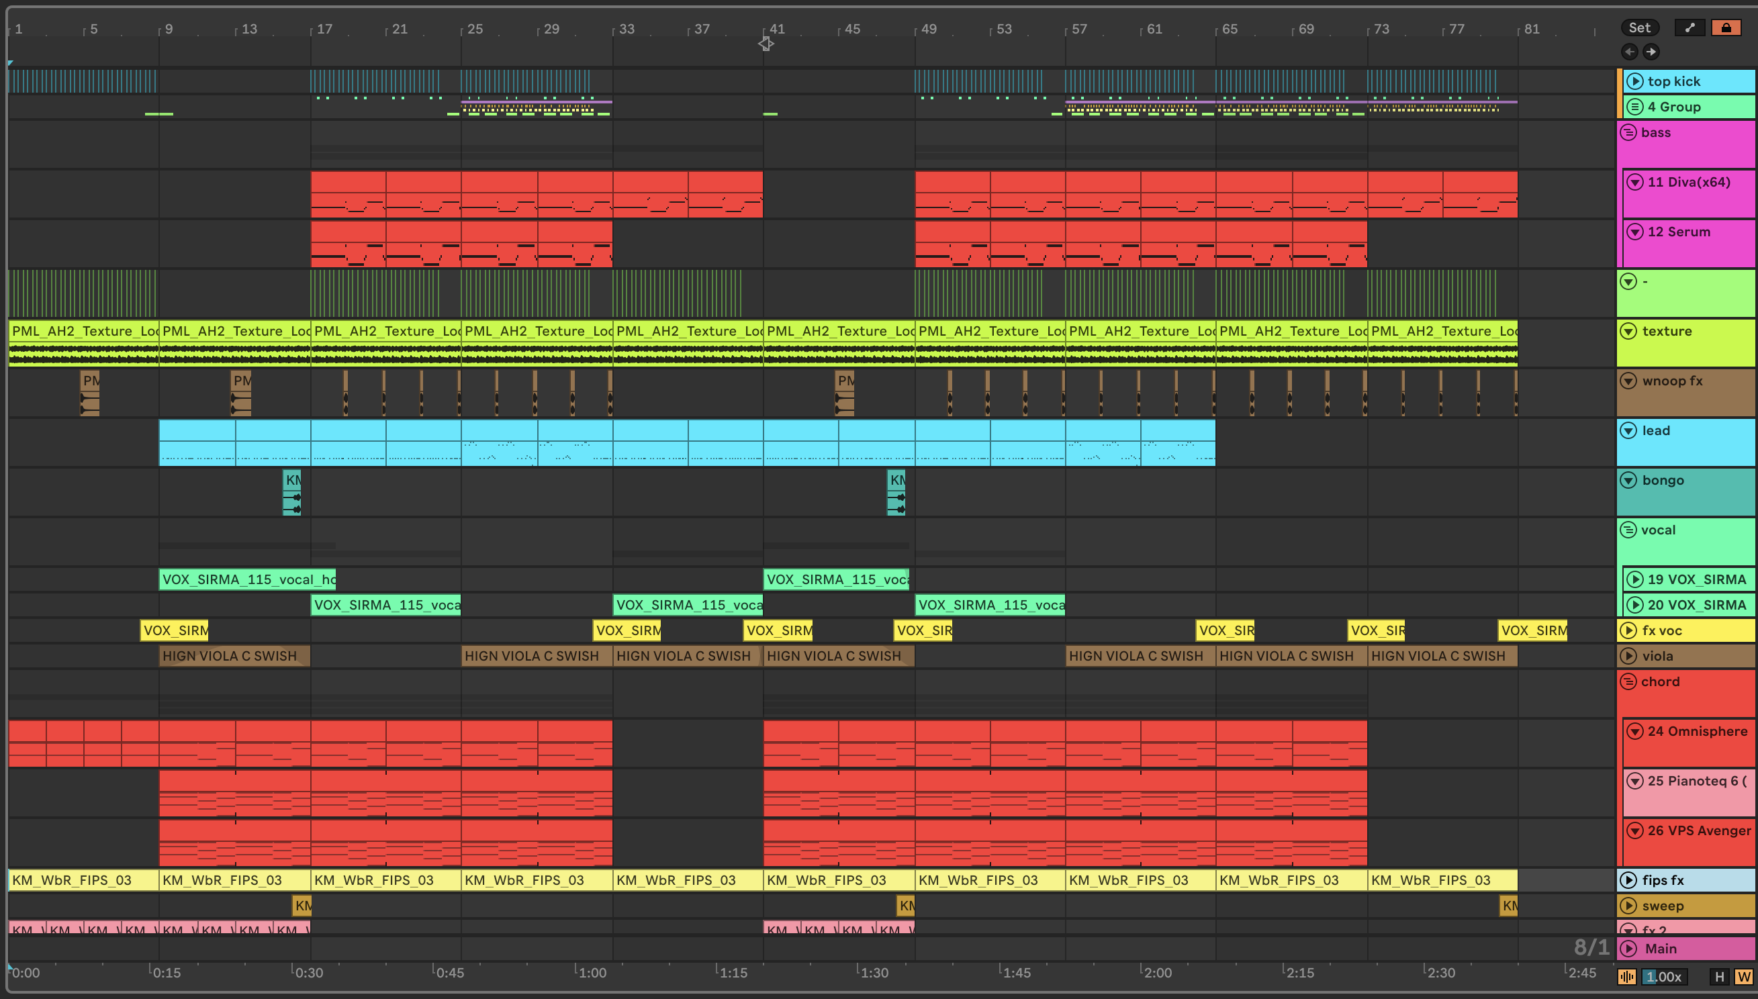Unfold the fips fx track
This screenshot has height=999, width=1758.
click(1628, 880)
